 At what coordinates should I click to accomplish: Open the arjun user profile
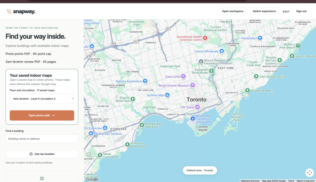click(286, 11)
